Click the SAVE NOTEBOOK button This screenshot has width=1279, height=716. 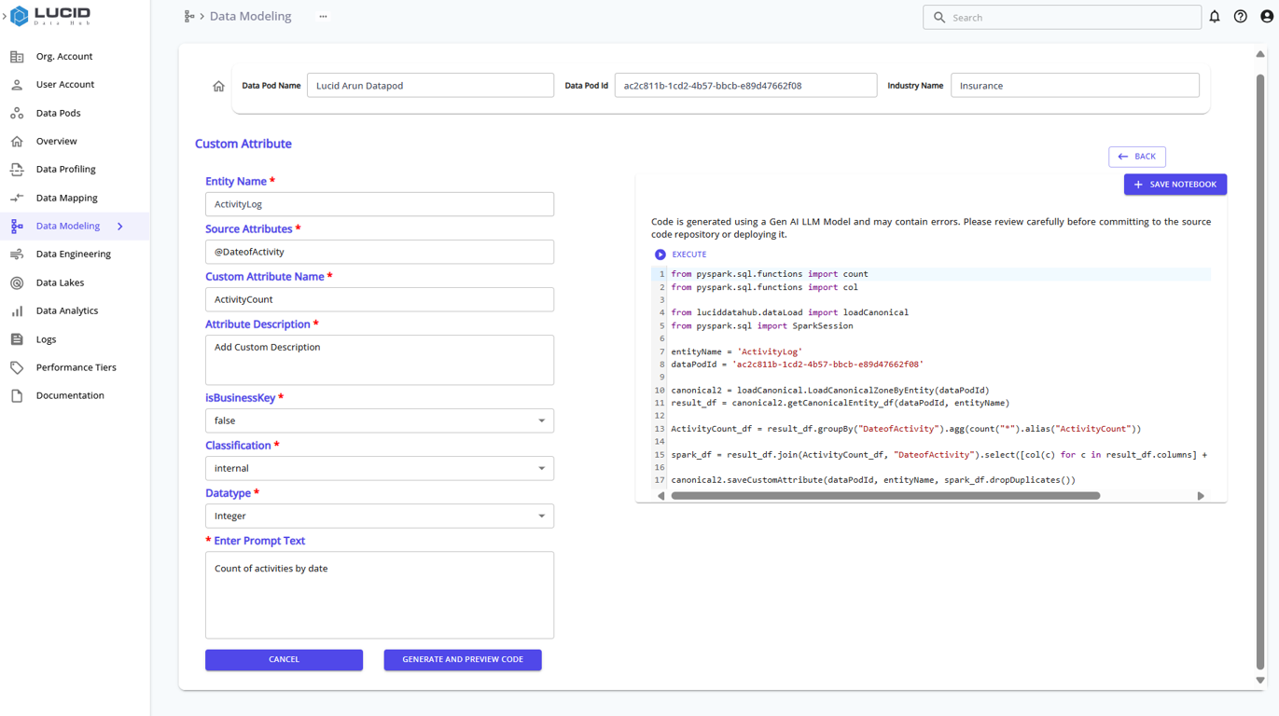coord(1175,185)
